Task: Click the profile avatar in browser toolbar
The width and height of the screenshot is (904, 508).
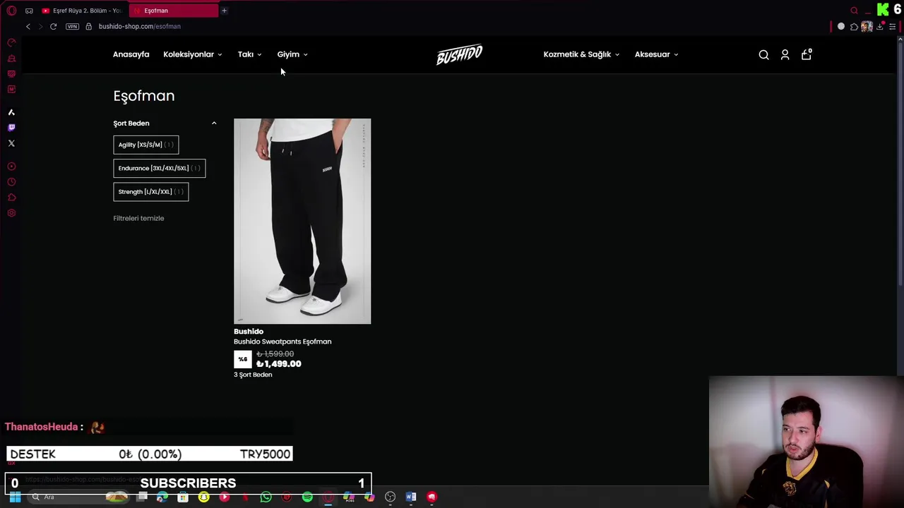Action: [x=867, y=26]
